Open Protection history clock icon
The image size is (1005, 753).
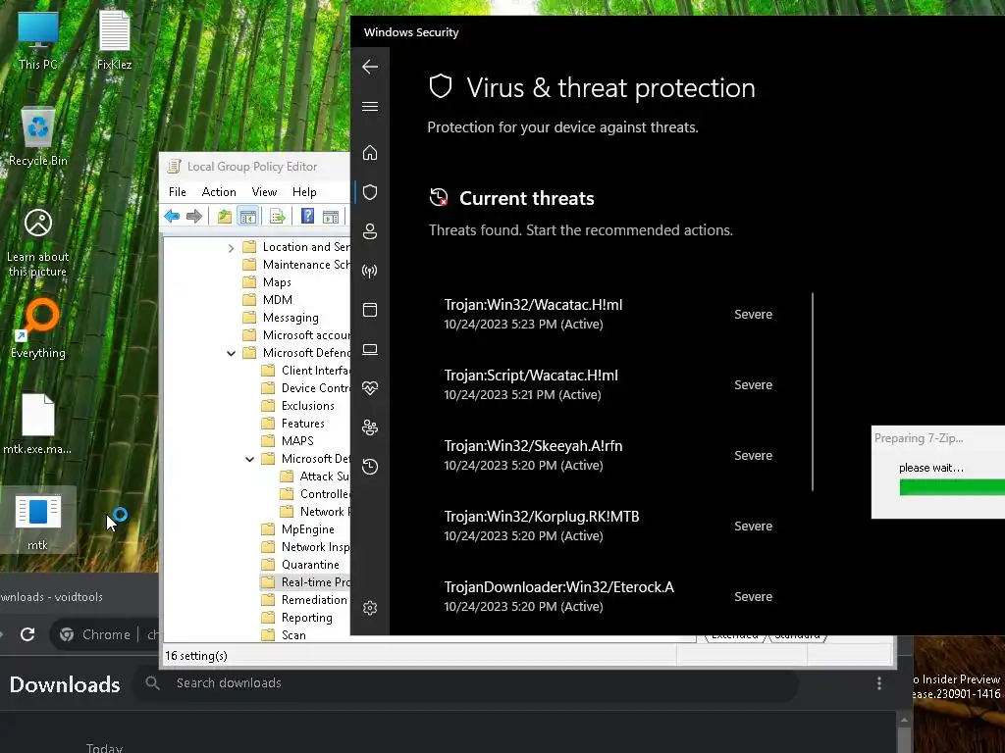click(370, 467)
